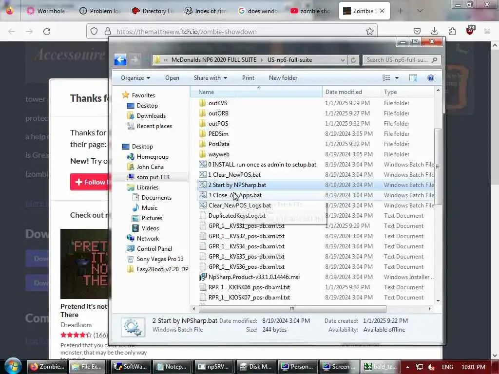Open the Pictures library
Viewport: 499px width, 374px height.
[152, 218]
